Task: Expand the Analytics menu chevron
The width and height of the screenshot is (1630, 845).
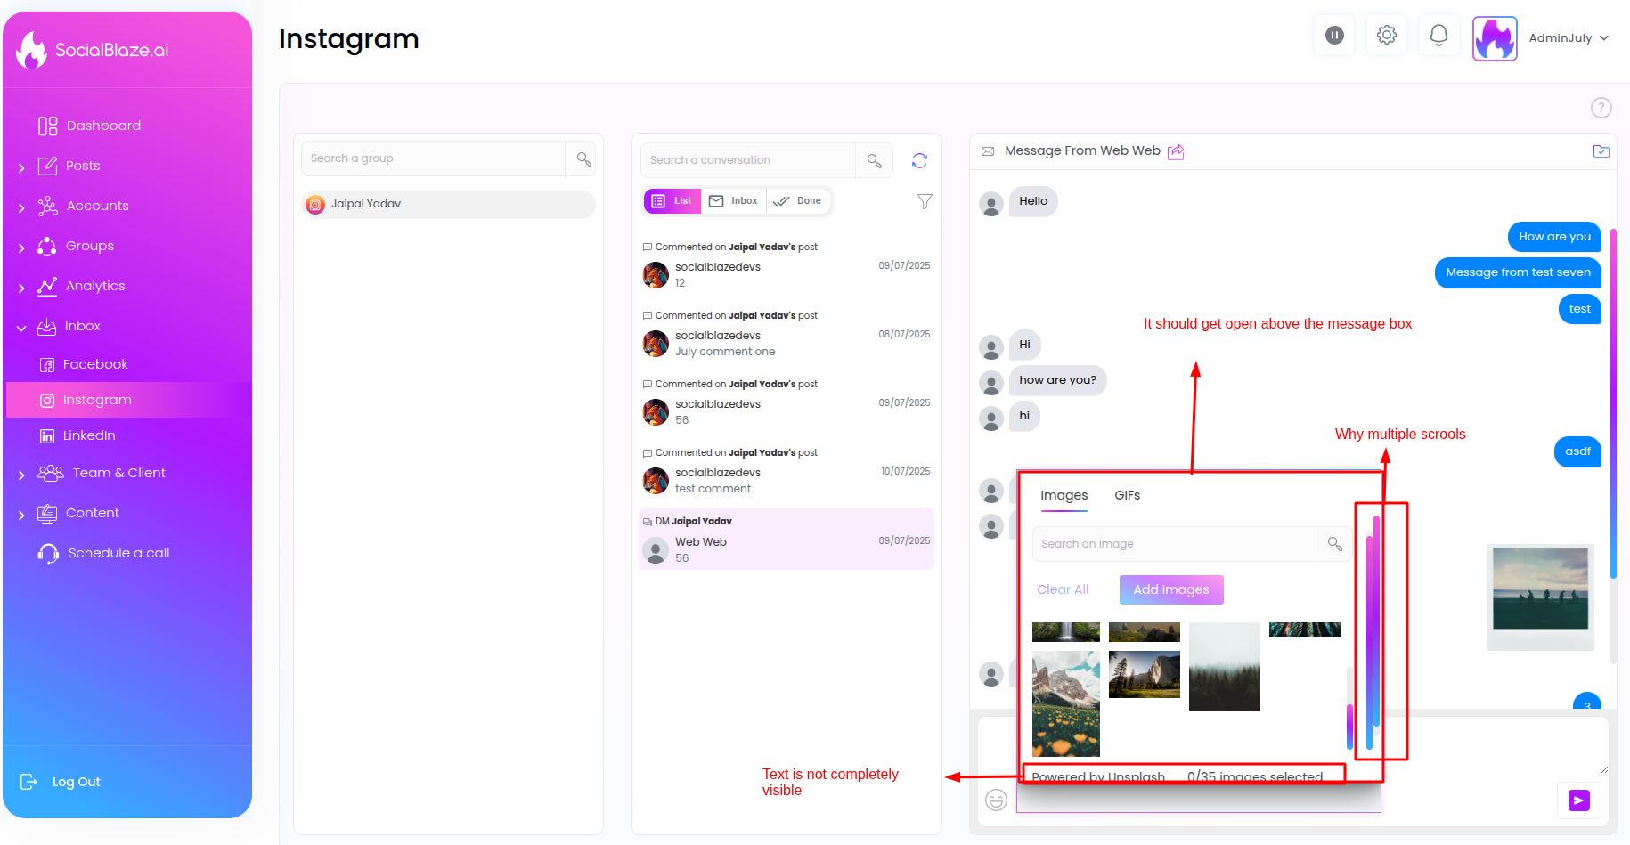Action: (x=21, y=287)
